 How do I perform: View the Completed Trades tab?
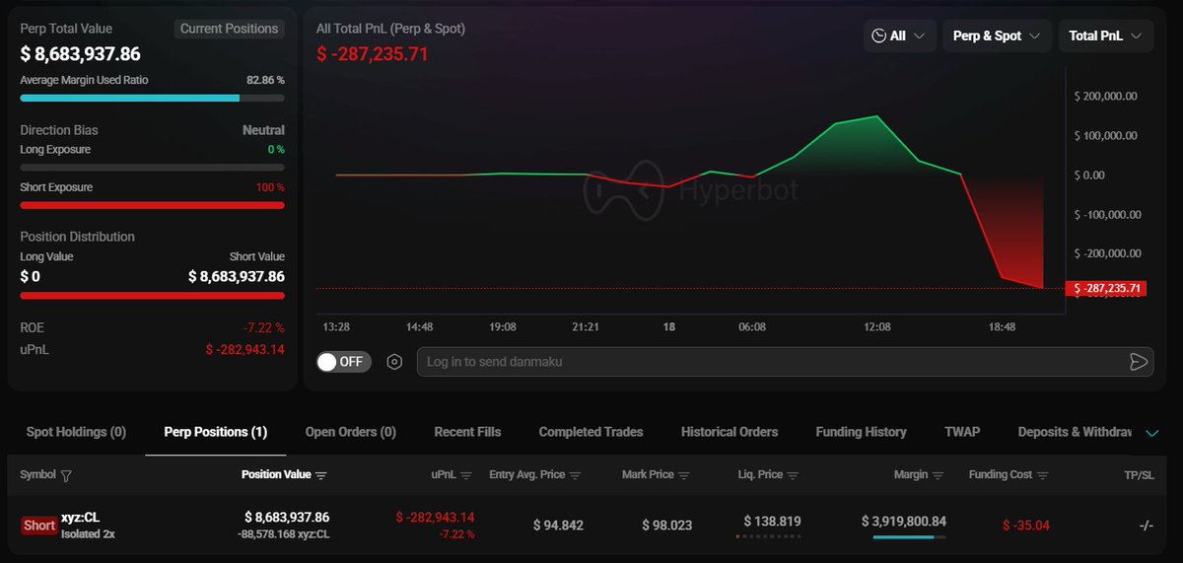[x=591, y=432]
